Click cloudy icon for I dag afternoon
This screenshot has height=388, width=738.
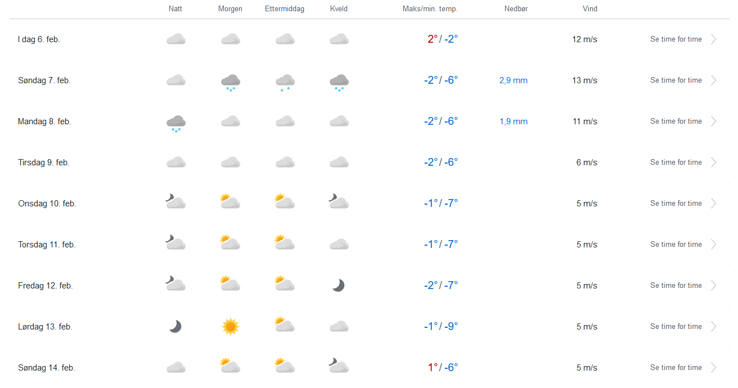285,39
